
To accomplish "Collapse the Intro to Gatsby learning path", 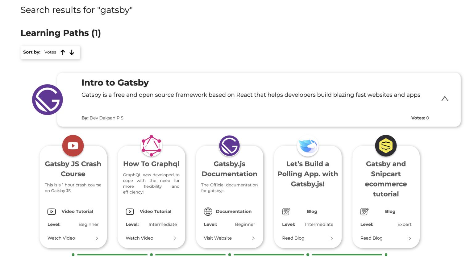I will click(445, 98).
